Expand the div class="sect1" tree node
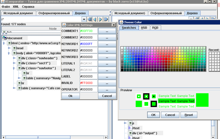This screenshot has height=139, width=220. (x=14, y=63)
